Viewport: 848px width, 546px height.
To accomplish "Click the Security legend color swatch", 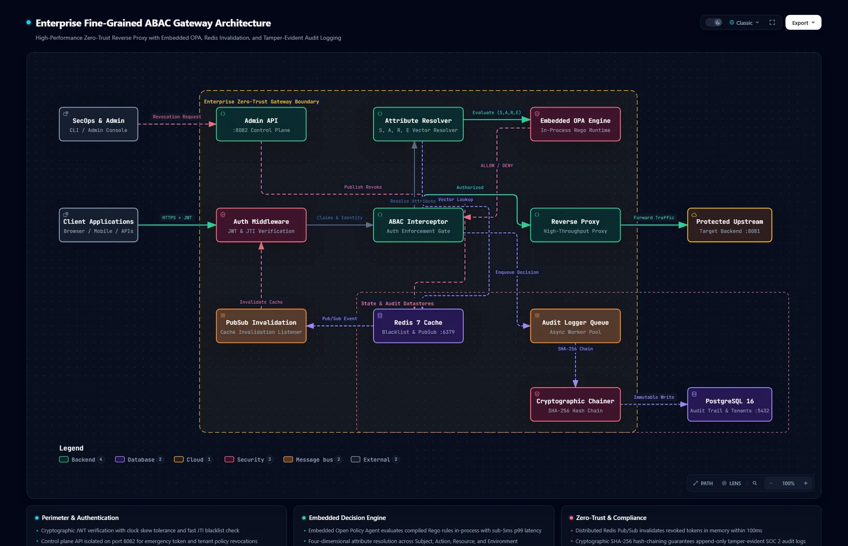I will 229,460.
